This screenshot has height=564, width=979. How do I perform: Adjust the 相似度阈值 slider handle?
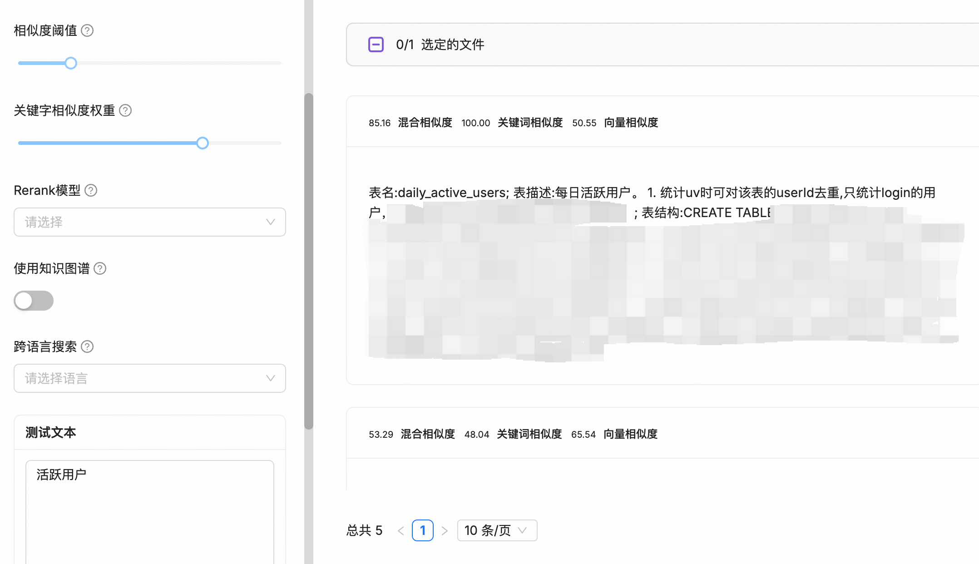[x=71, y=63]
